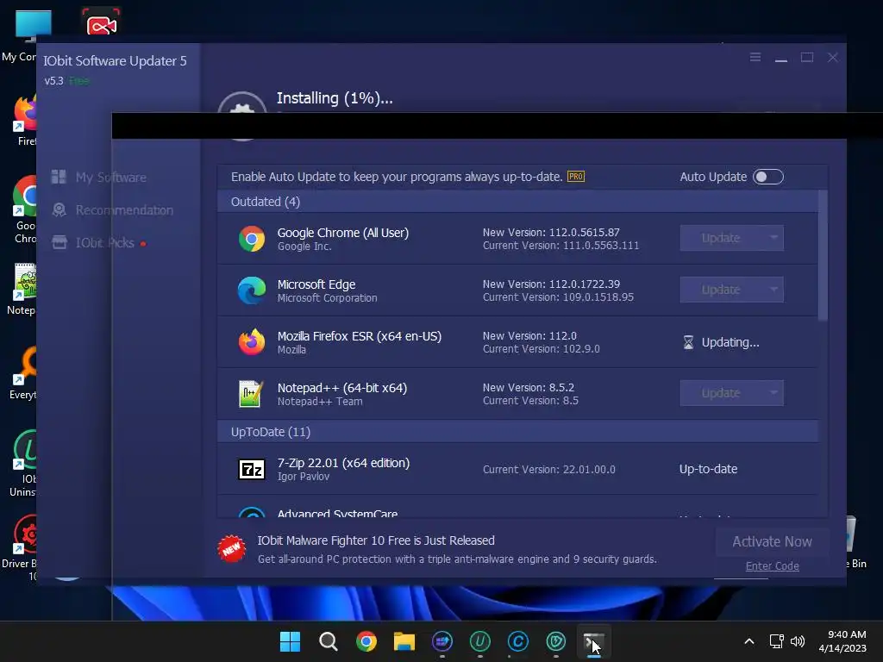
Task: Click the Recommendation badge icon
Action: (59, 210)
